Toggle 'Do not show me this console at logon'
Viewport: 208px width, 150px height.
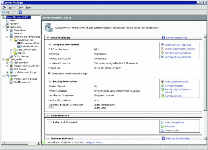coord(49,73)
